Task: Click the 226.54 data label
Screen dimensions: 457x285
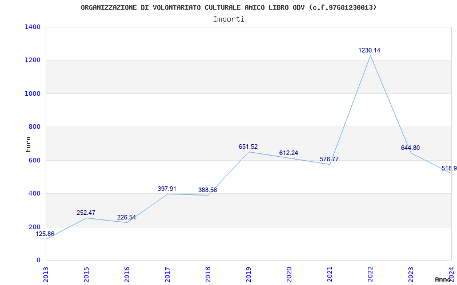Action: coord(126,217)
